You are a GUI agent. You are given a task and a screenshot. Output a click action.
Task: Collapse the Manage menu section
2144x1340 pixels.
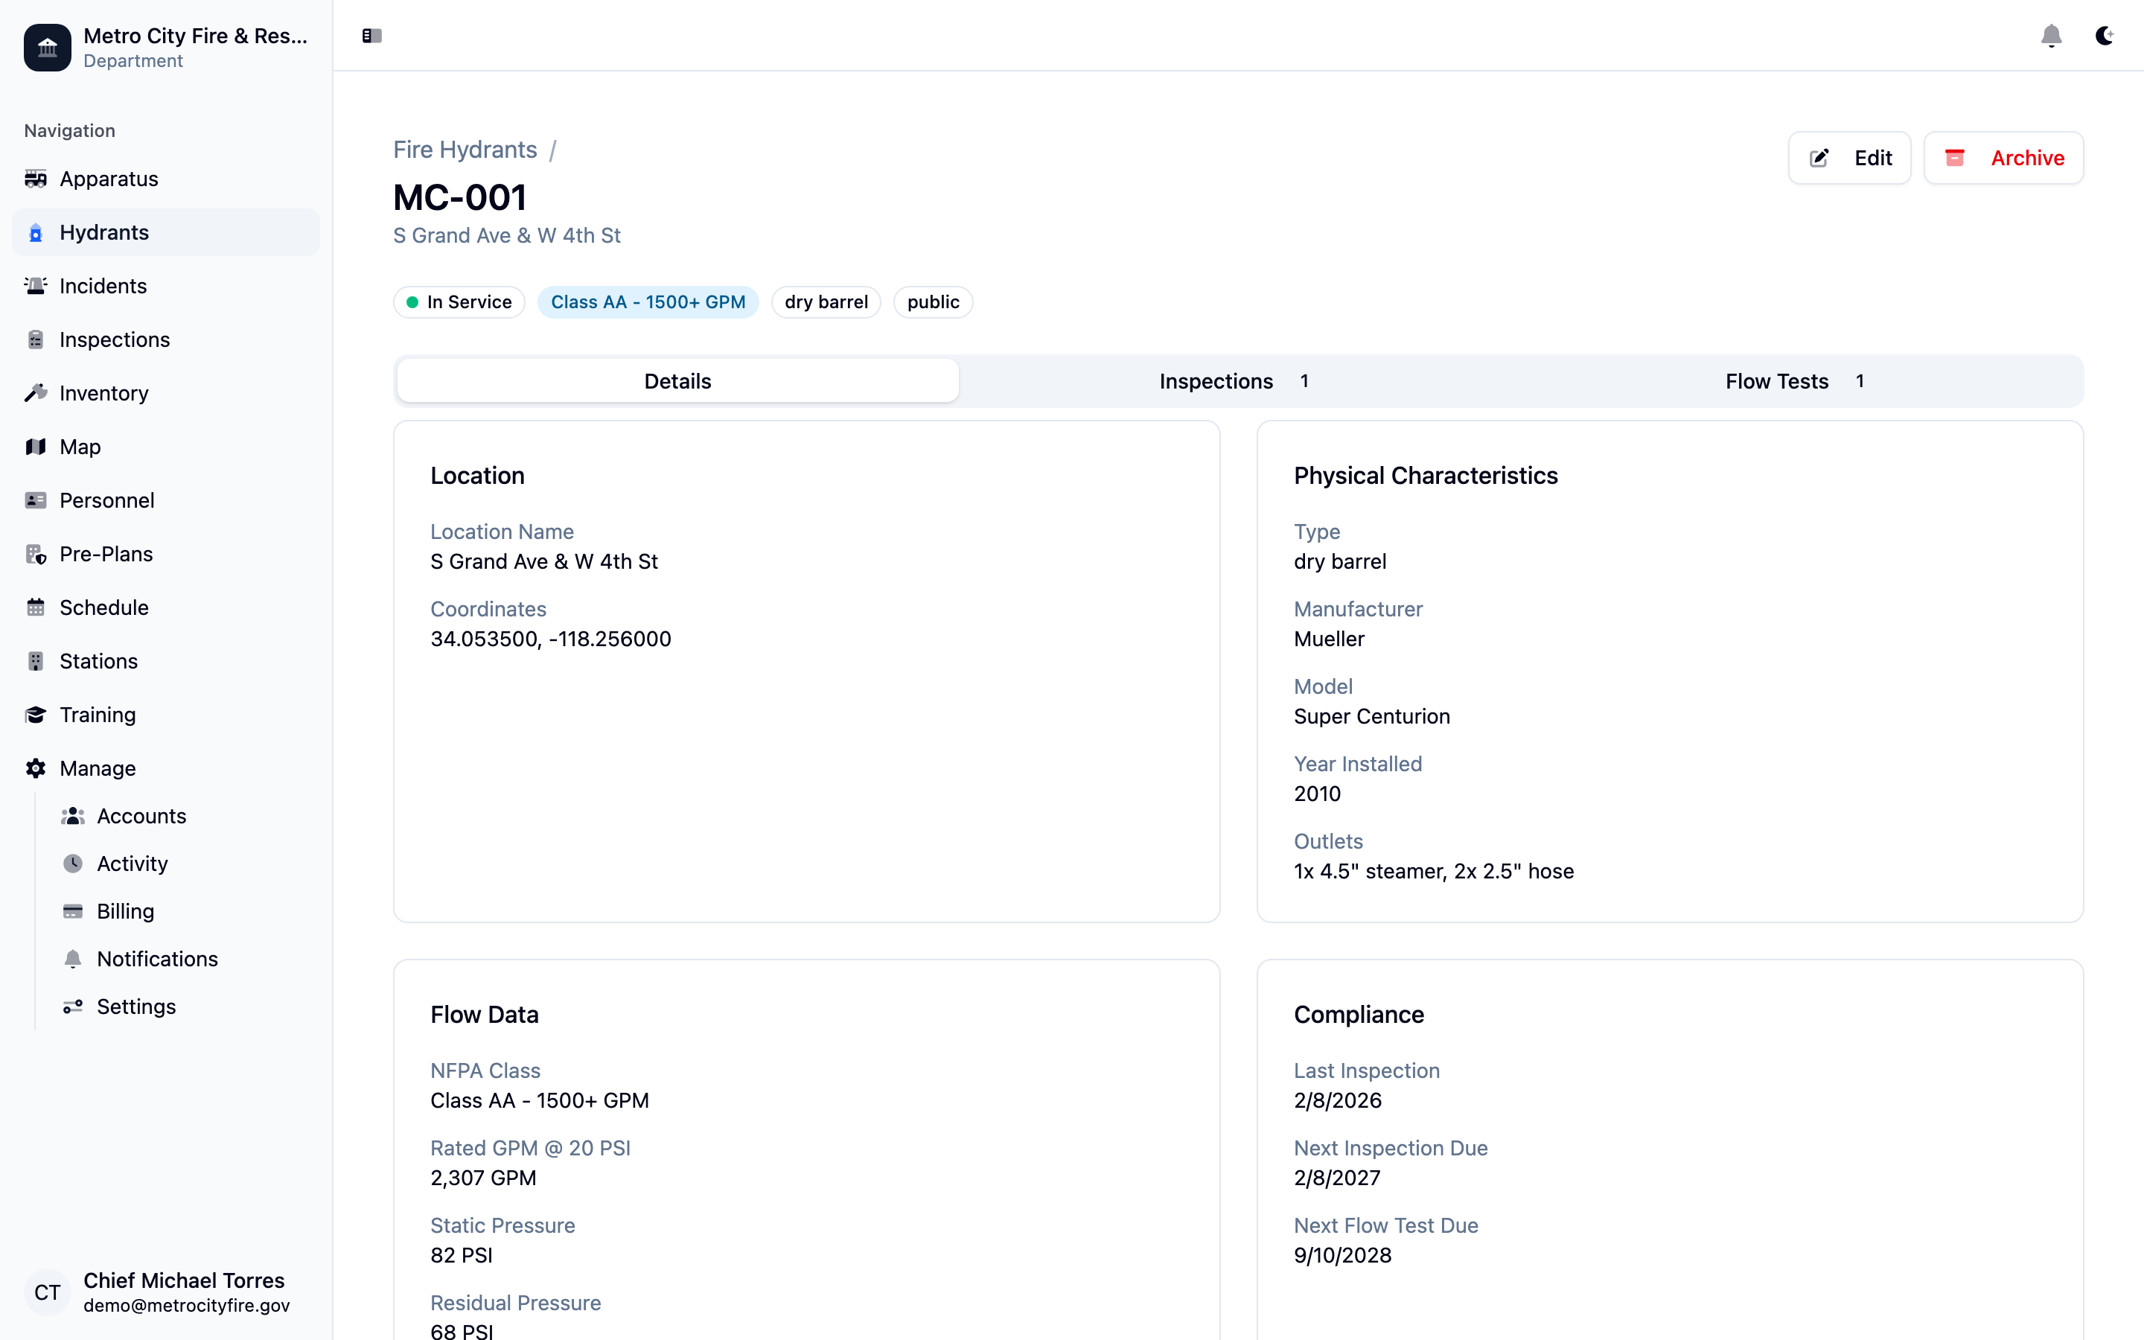(x=98, y=768)
